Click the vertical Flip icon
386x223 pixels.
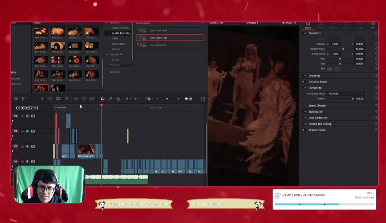(x=337, y=69)
